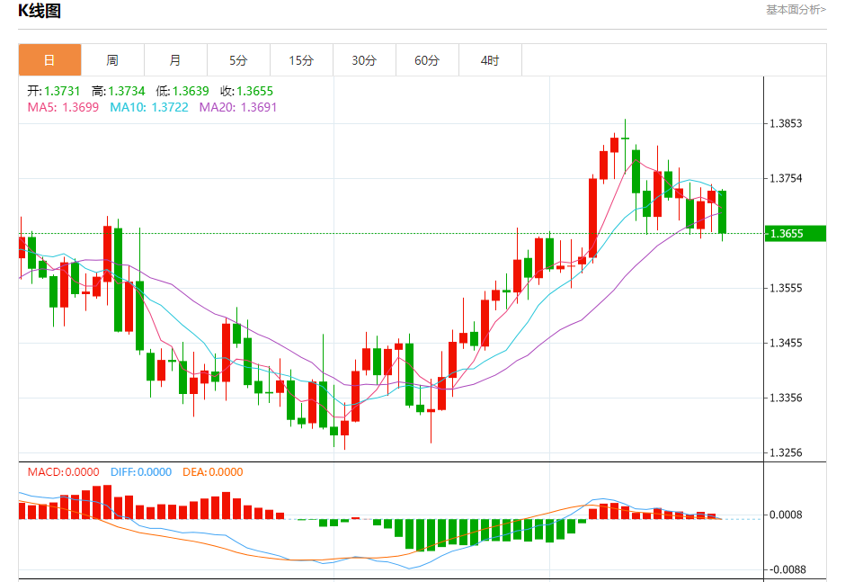Click the 1.3455 price axis label
This screenshot has height=582, width=845.
pos(786,343)
